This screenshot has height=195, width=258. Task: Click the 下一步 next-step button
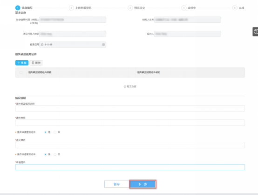(143, 184)
